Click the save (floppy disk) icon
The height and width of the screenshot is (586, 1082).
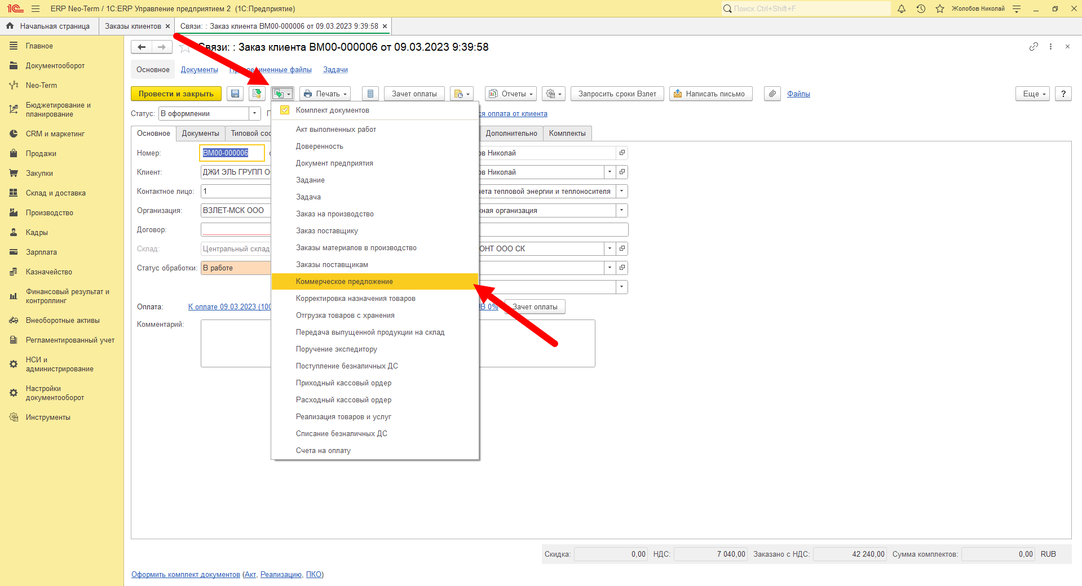[235, 94]
